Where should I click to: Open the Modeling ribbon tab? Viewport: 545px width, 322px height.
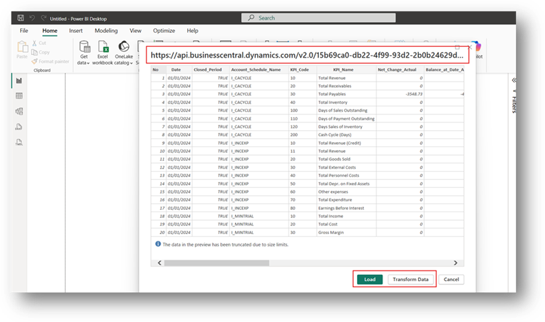(106, 31)
